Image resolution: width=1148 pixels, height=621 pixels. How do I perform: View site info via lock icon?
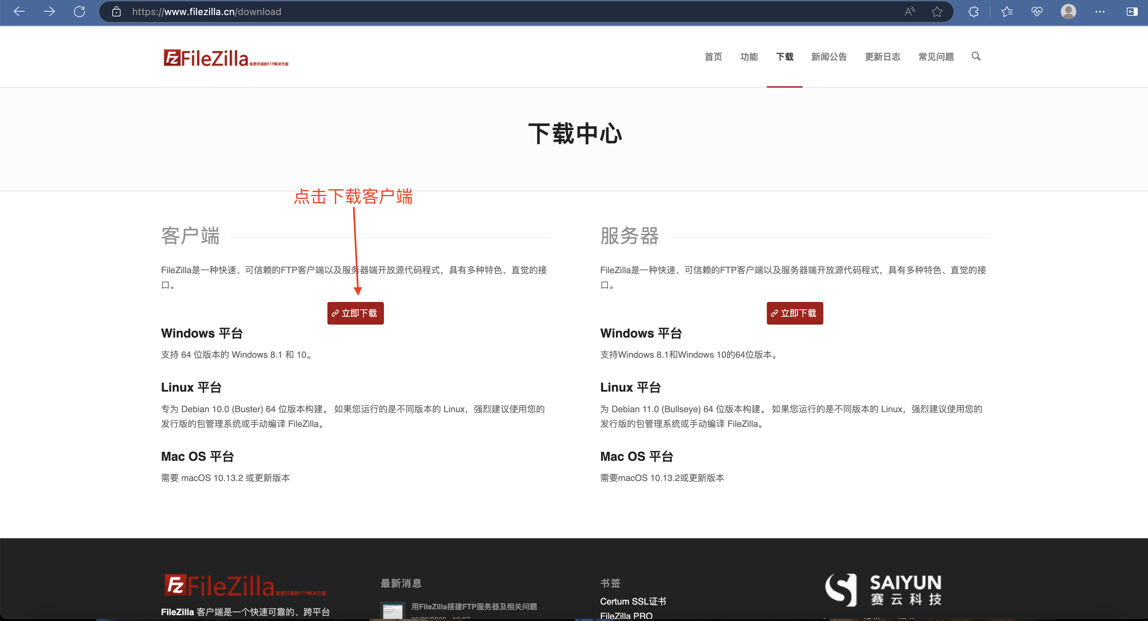(x=116, y=12)
